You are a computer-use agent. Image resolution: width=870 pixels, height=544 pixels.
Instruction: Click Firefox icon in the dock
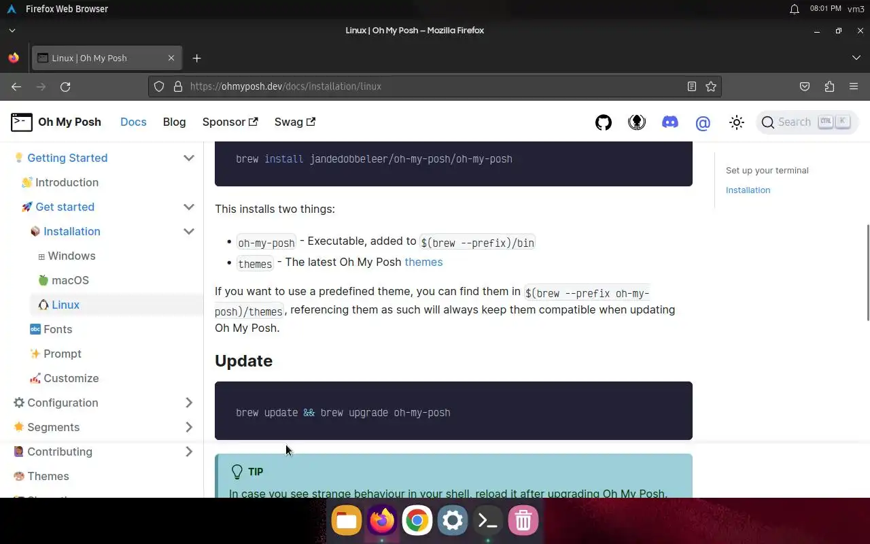pyautogui.click(x=382, y=521)
